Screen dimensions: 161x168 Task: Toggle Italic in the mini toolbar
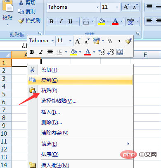point(41,52)
